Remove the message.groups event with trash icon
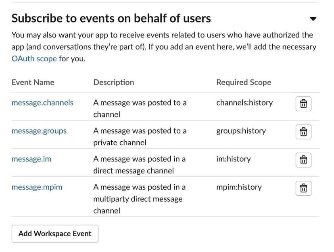 pyautogui.click(x=303, y=132)
